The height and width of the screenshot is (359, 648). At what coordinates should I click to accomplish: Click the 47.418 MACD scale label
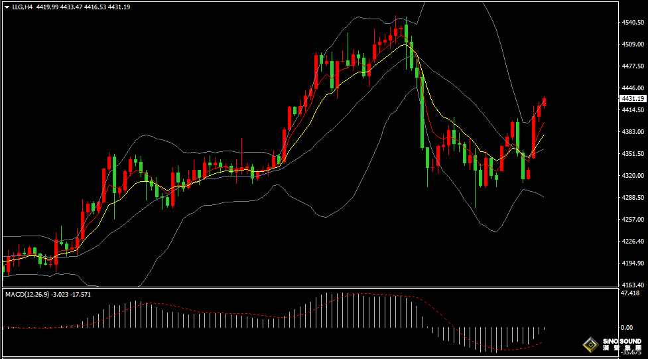tap(630, 293)
